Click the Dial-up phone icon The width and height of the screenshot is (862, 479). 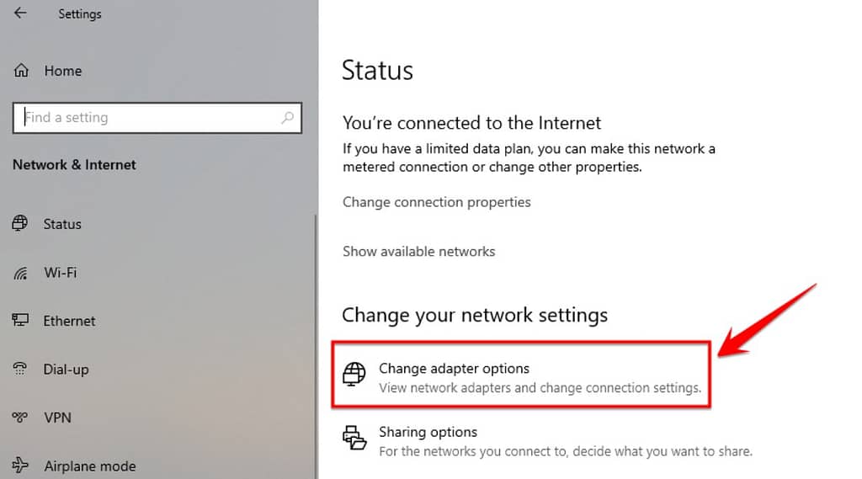(x=20, y=369)
